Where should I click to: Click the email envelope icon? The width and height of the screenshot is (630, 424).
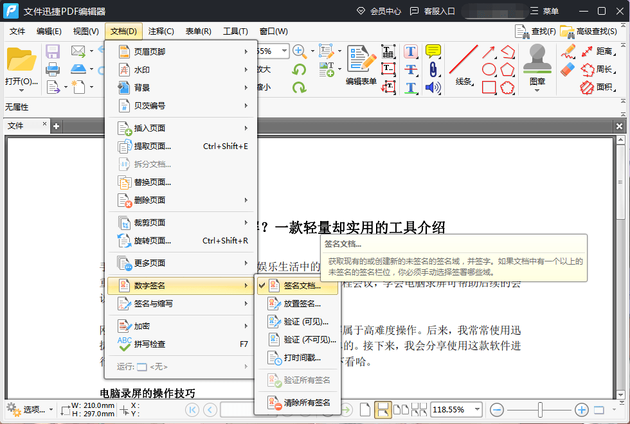78,51
